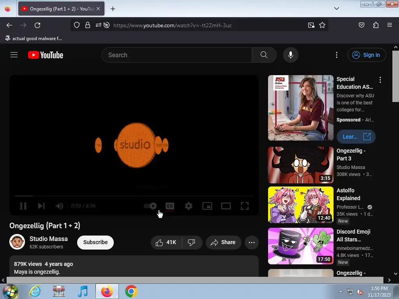Viewport: 399px width, 299px height.
Task: Open more actions menu beside Share
Action: [x=252, y=243]
